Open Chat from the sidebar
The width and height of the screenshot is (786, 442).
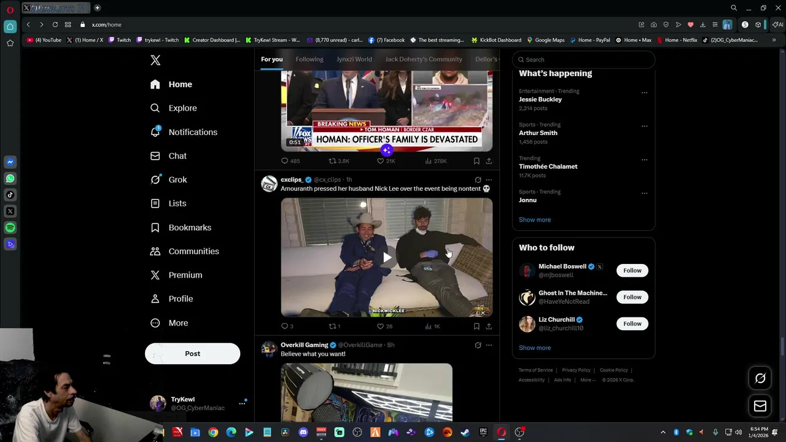pyautogui.click(x=168, y=156)
